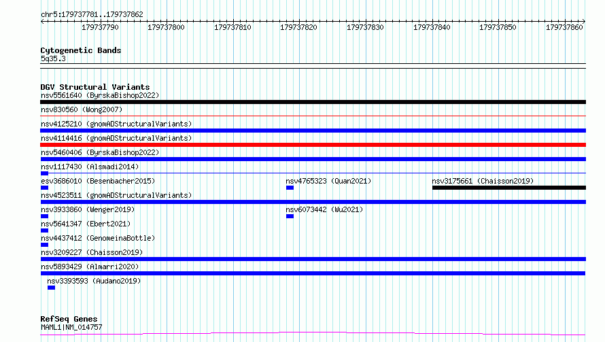Click the DGV Structural Variants track heading
Screen dimensions: 605x342
95,87
